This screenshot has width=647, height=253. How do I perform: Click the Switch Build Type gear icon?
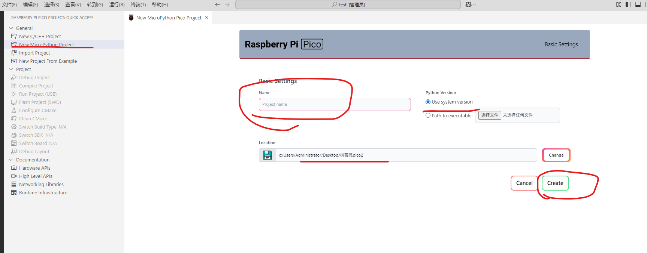point(14,127)
